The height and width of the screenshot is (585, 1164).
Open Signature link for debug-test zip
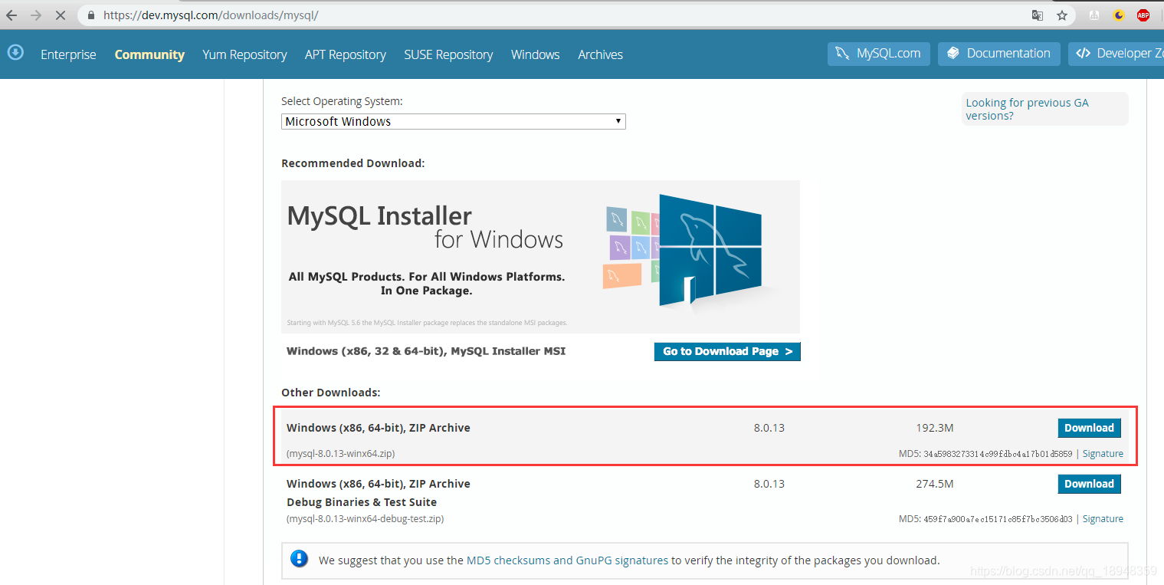coord(1103,519)
